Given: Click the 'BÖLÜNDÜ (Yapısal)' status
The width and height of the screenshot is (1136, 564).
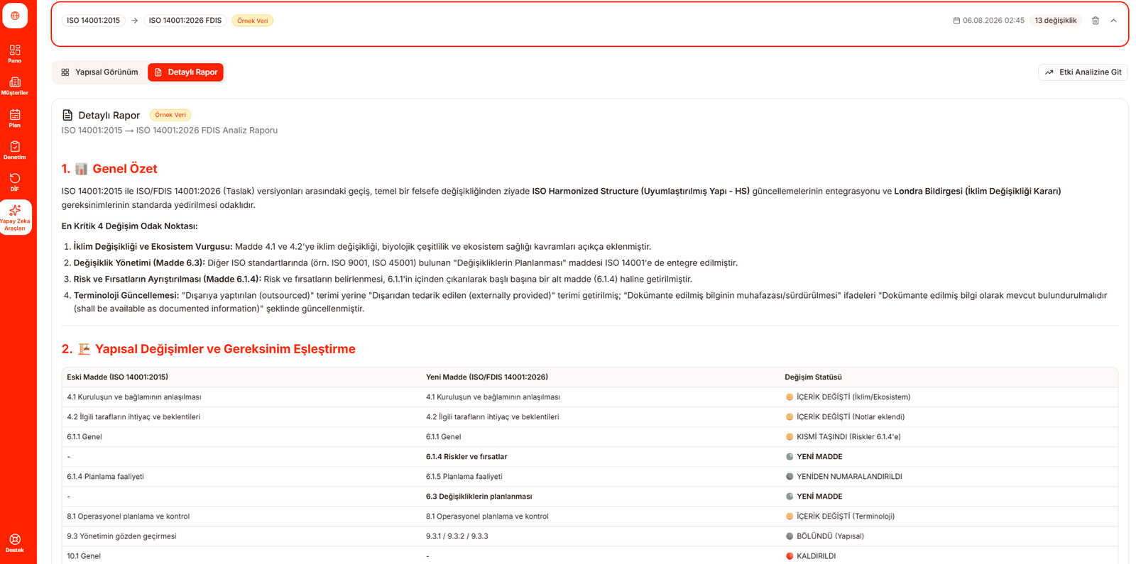Looking at the screenshot, I should 824,536.
